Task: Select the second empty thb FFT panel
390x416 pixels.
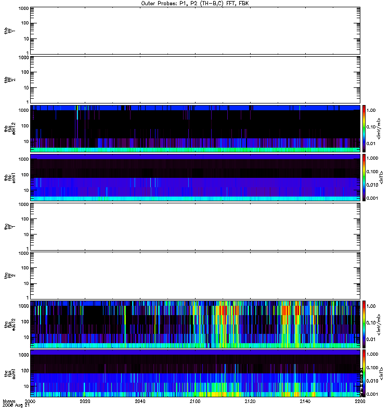Action: tap(195, 79)
